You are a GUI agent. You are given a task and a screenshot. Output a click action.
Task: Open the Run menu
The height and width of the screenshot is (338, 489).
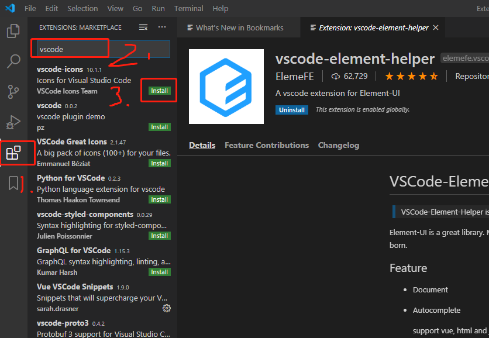click(158, 8)
